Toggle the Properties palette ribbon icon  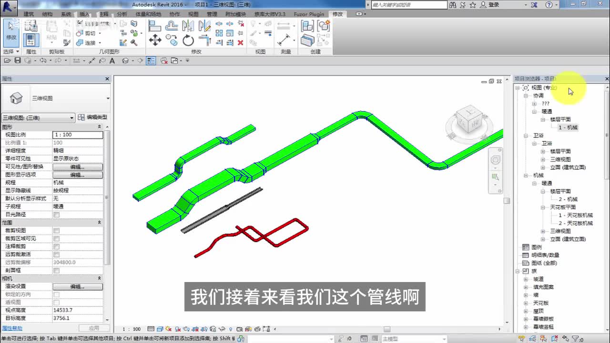click(x=31, y=40)
